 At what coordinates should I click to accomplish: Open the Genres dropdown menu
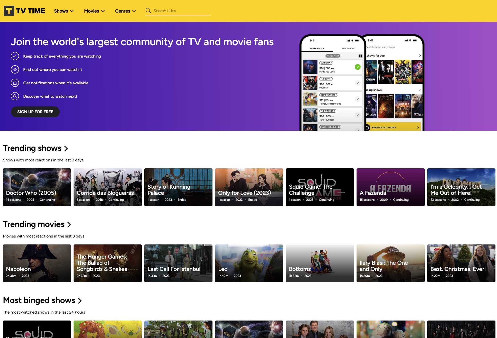coord(125,11)
